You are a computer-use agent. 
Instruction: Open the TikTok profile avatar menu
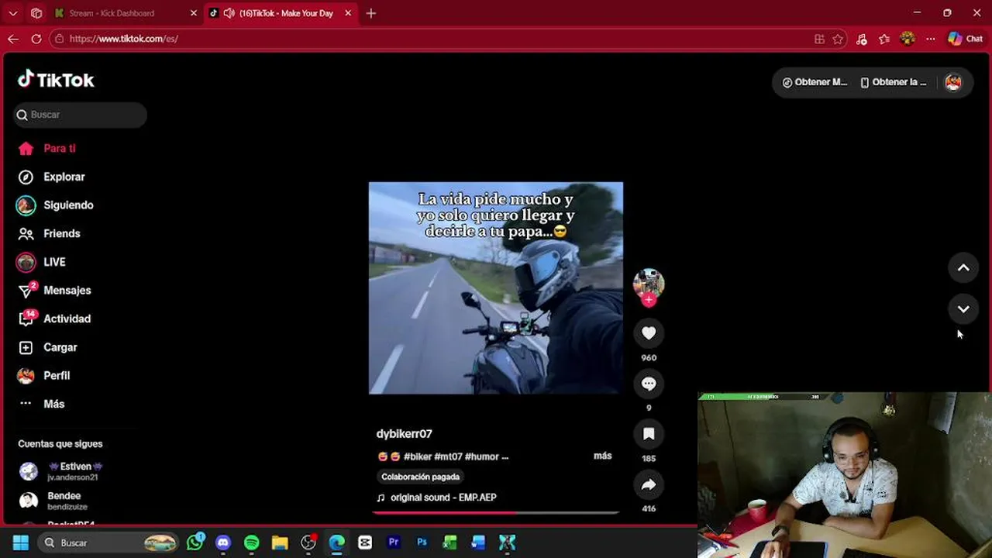tap(953, 82)
